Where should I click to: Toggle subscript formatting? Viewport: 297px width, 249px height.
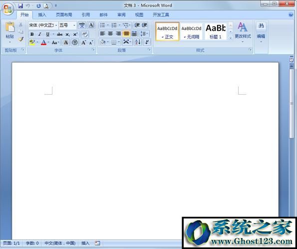pos(67,34)
